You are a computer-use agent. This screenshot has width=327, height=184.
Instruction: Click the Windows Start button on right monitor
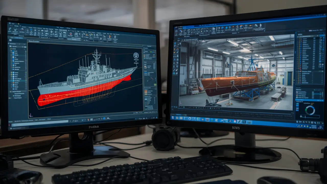click(173, 118)
